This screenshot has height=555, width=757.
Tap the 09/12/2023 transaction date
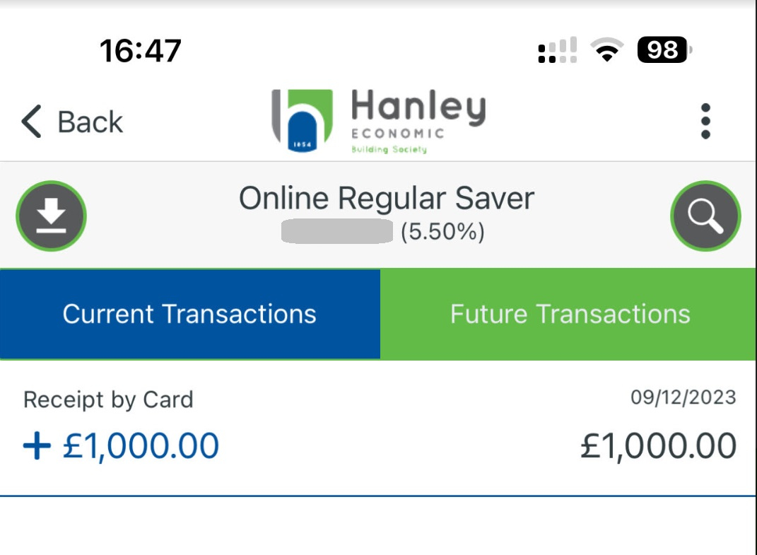click(683, 397)
